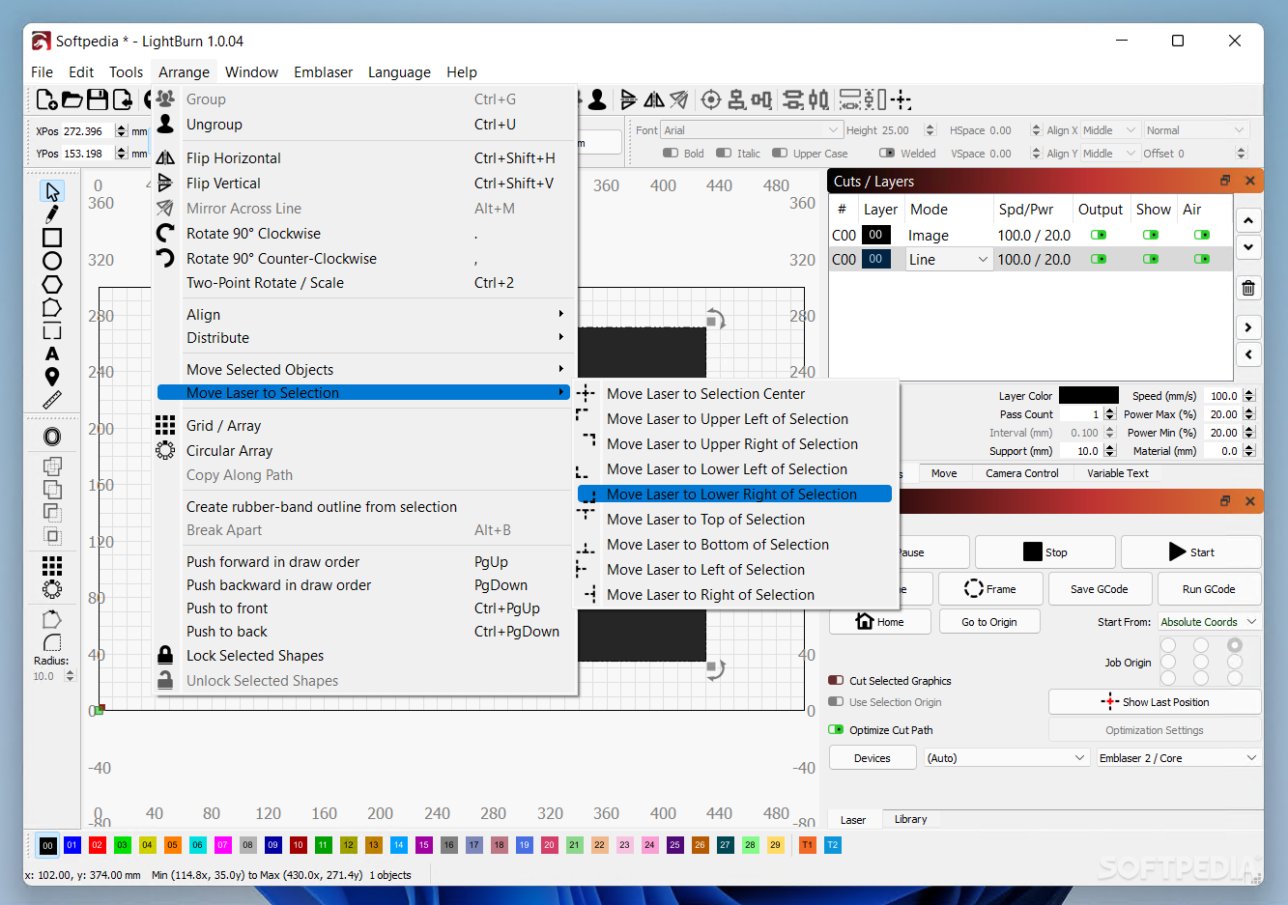Image resolution: width=1288 pixels, height=905 pixels.
Task: Open the Emblaser 2 / Core device dropdown
Action: (1179, 758)
